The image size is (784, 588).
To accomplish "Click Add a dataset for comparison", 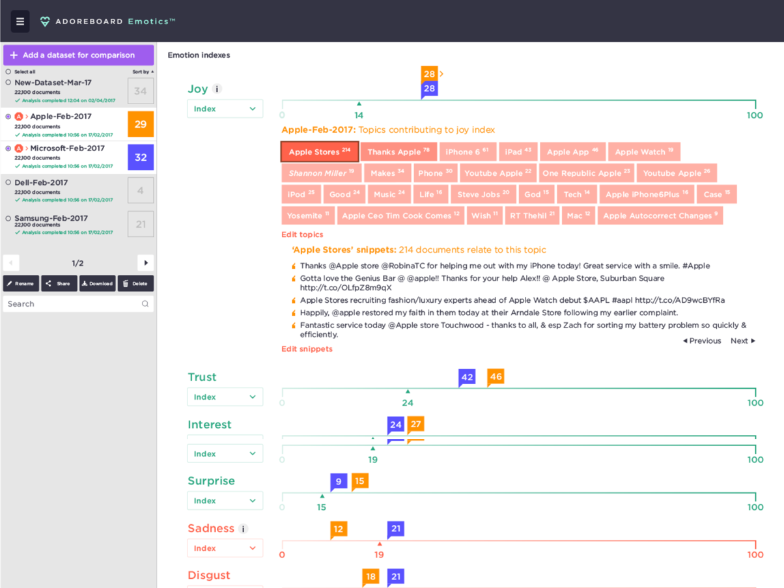I will click(x=79, y=55).
